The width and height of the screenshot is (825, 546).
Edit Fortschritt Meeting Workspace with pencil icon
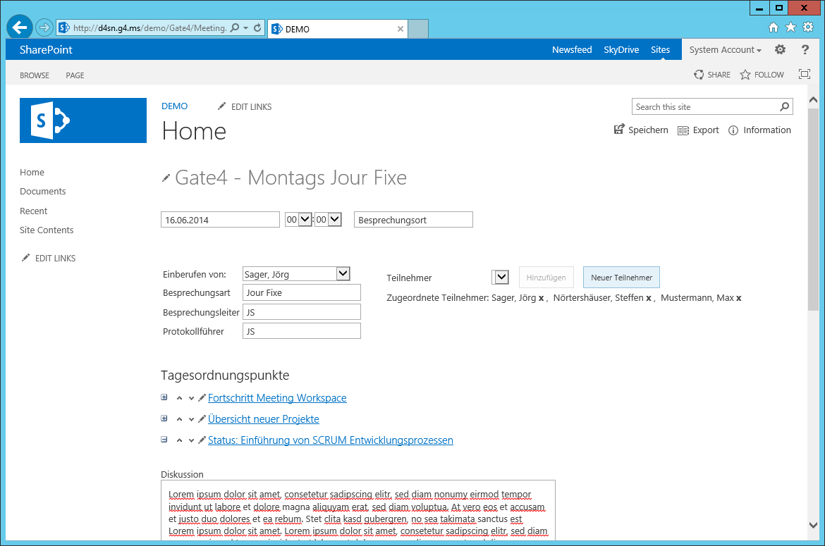[x=202, y=398]
